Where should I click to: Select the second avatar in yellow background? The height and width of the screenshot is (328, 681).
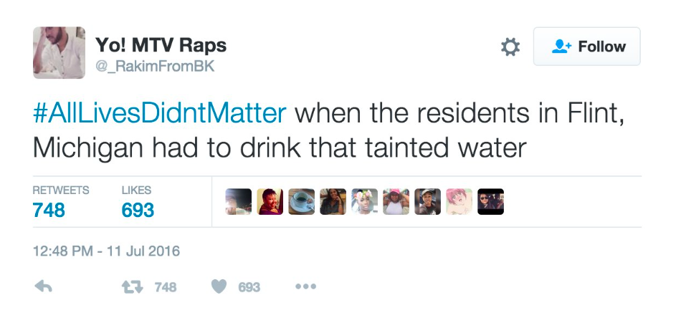click(x=270, y=202)
